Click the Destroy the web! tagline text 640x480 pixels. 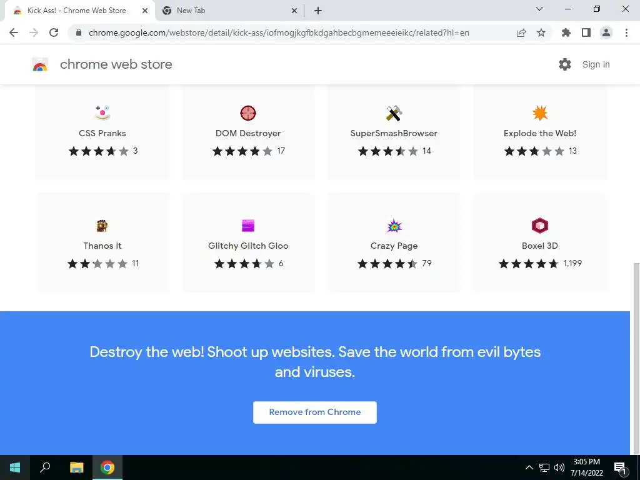(315, 362)
